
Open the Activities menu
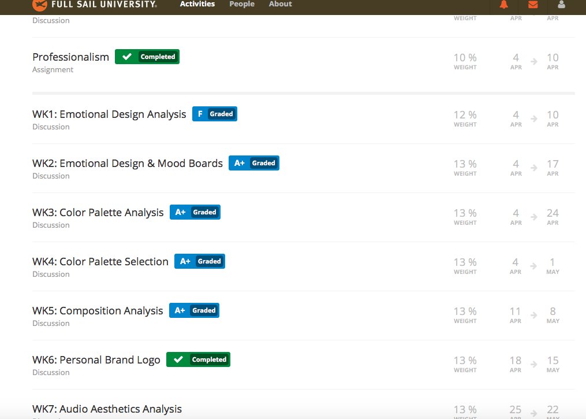(x=197, y=4)
